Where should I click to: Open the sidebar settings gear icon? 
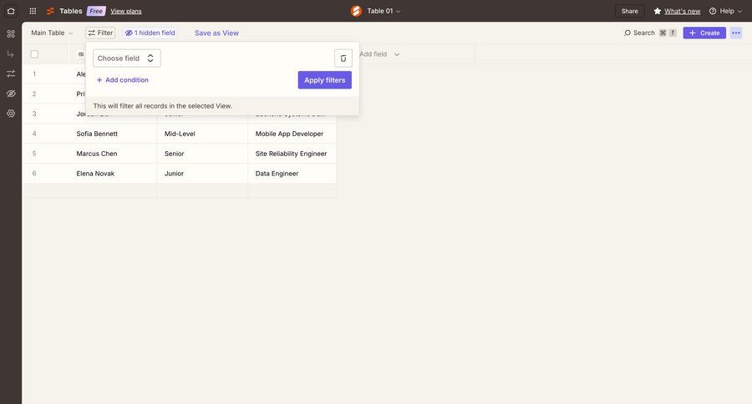[x=11, y=114]
